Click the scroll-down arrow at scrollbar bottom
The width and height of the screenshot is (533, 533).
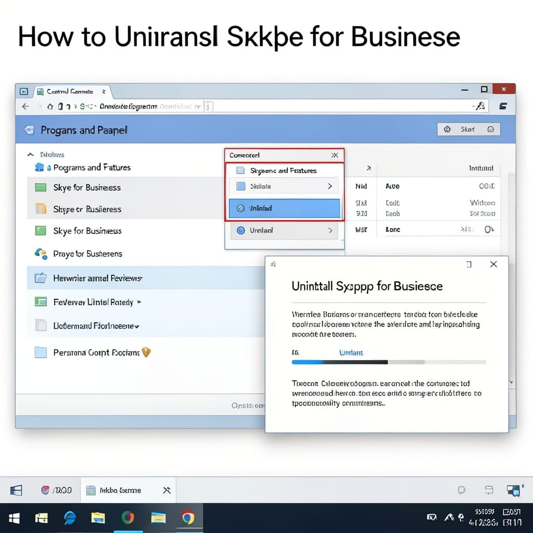511,383
